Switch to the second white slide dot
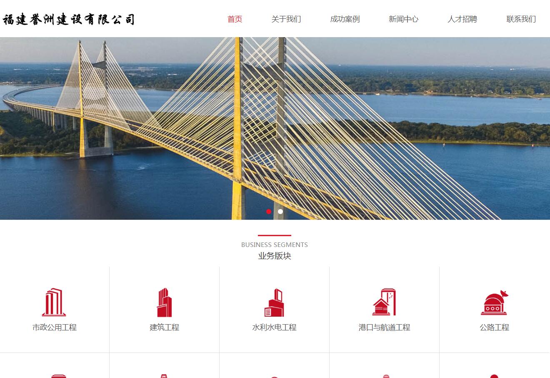This screenshot has height=378, width=550. 280,212
